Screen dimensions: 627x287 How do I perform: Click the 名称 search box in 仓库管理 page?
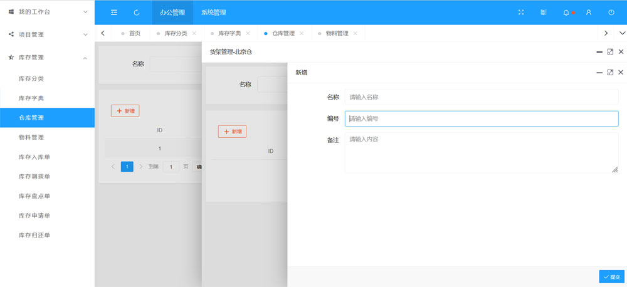click(x=176, y=63)
